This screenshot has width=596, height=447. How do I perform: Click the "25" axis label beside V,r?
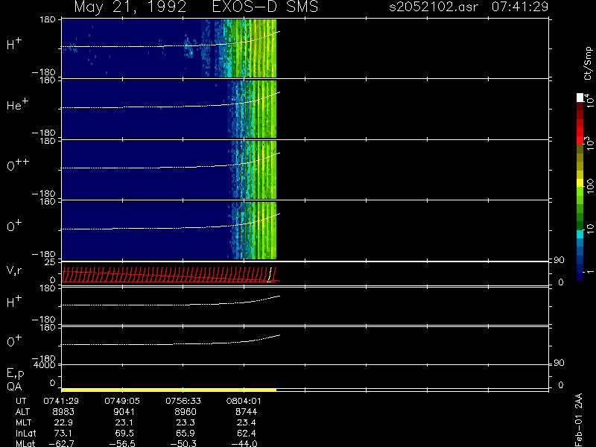click(x=51, y=262)
